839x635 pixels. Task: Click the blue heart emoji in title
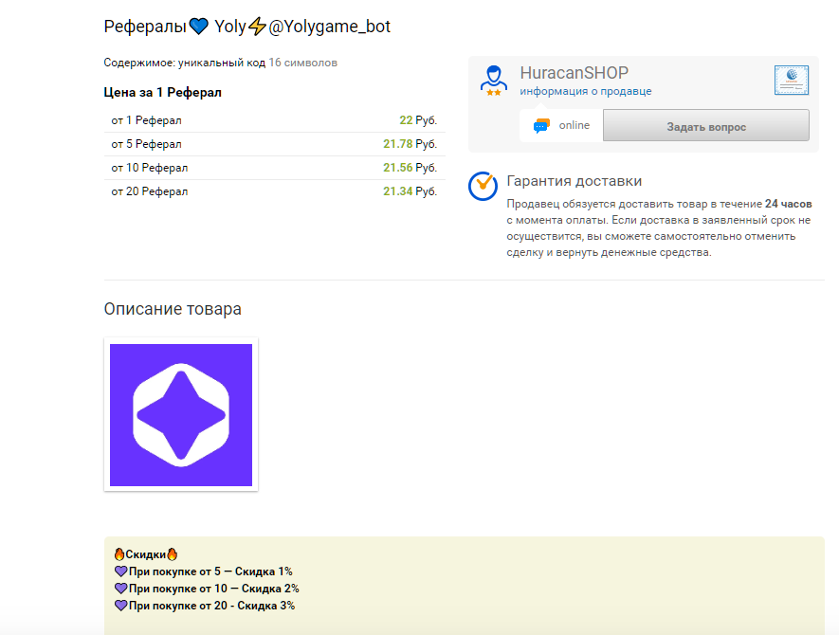tap(198, 27)
